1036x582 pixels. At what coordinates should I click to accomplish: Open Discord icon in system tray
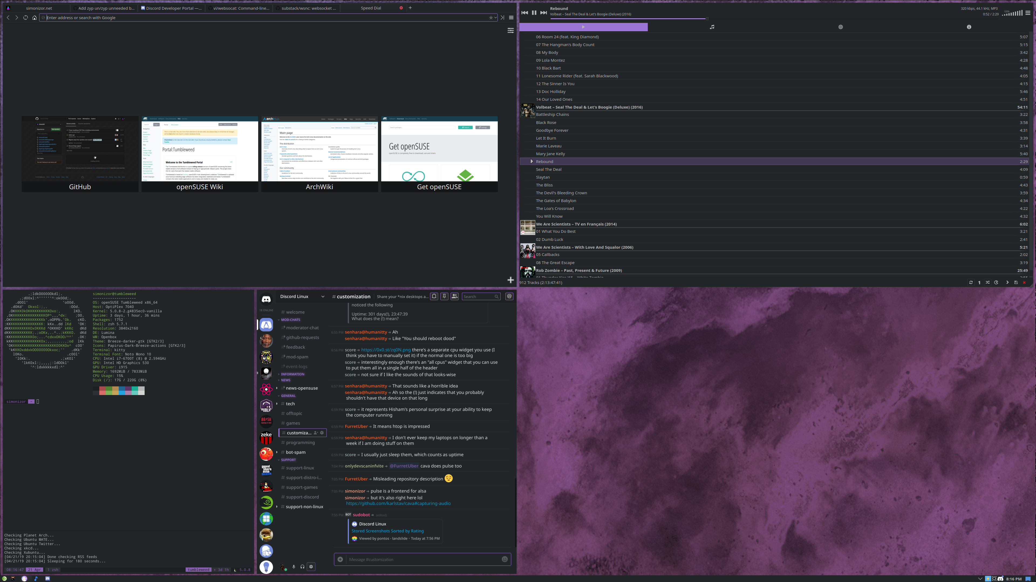tap(1001, 579)
